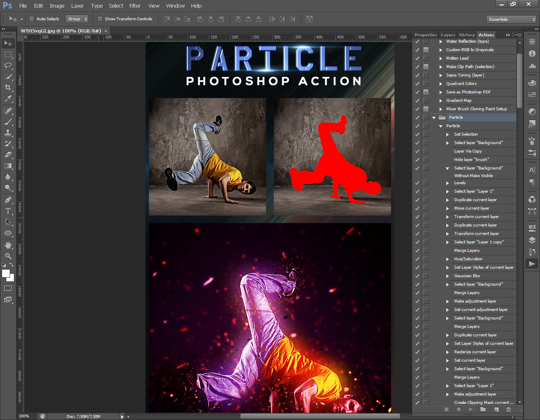The image size is (540, 420).
Task: Open the Window menu
Action: click(x=175, y=6)
